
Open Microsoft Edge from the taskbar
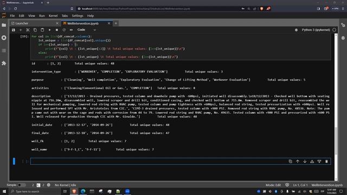[83, 191]
